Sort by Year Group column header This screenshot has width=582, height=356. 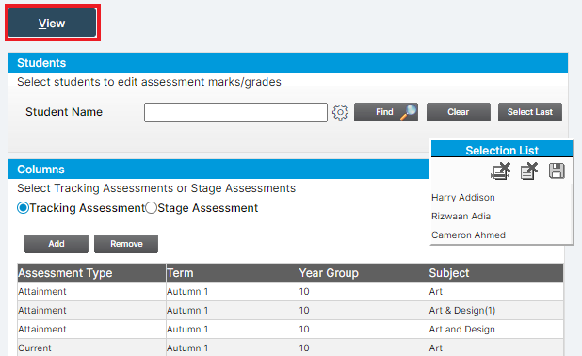pyautogui.click(x=363, y=273)
